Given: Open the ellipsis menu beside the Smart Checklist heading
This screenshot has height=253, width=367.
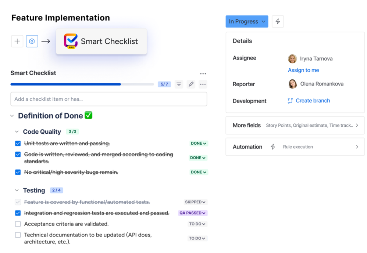Looking at the screenshot, I should point(203,73).
